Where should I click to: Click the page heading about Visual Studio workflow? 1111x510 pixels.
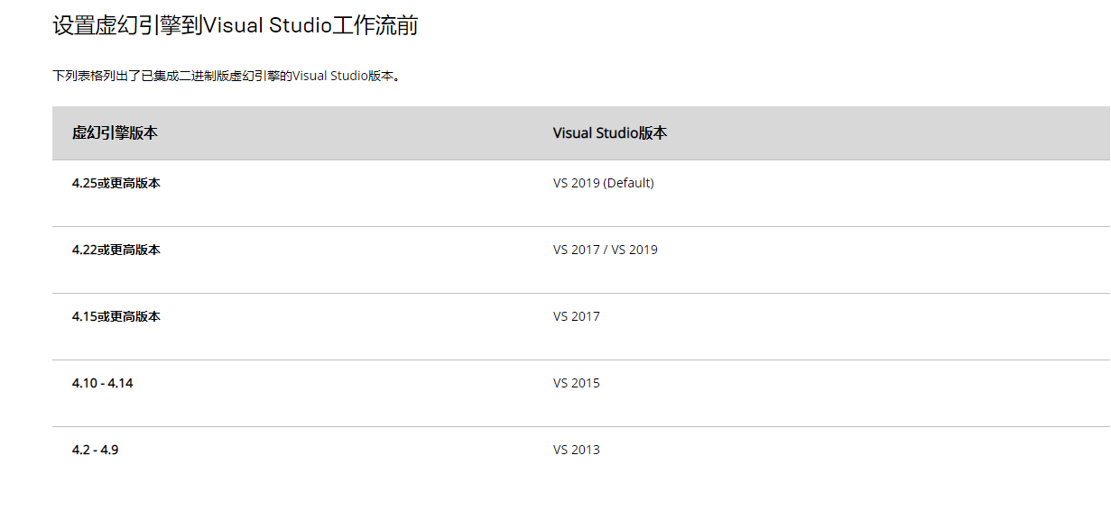tap(235, 25)
